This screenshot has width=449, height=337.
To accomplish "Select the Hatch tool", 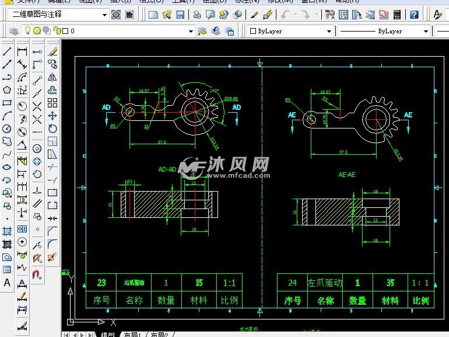I will coord(7,231).
